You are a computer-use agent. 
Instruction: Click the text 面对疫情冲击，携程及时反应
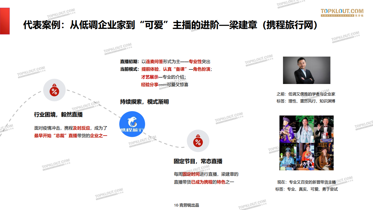click(x=62, y=128)
